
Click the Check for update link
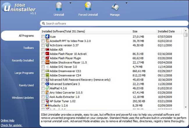[11, 125]
